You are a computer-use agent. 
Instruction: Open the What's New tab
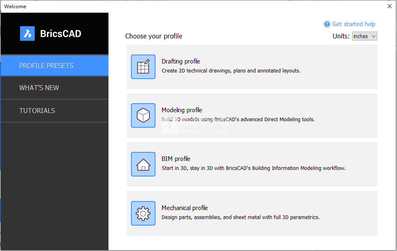point(54,88)
